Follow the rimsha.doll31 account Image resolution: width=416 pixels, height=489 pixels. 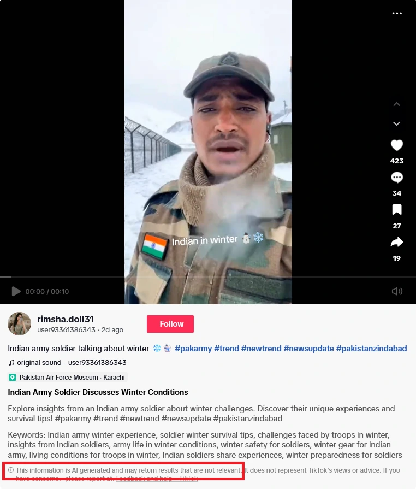(x=170, y=323)
